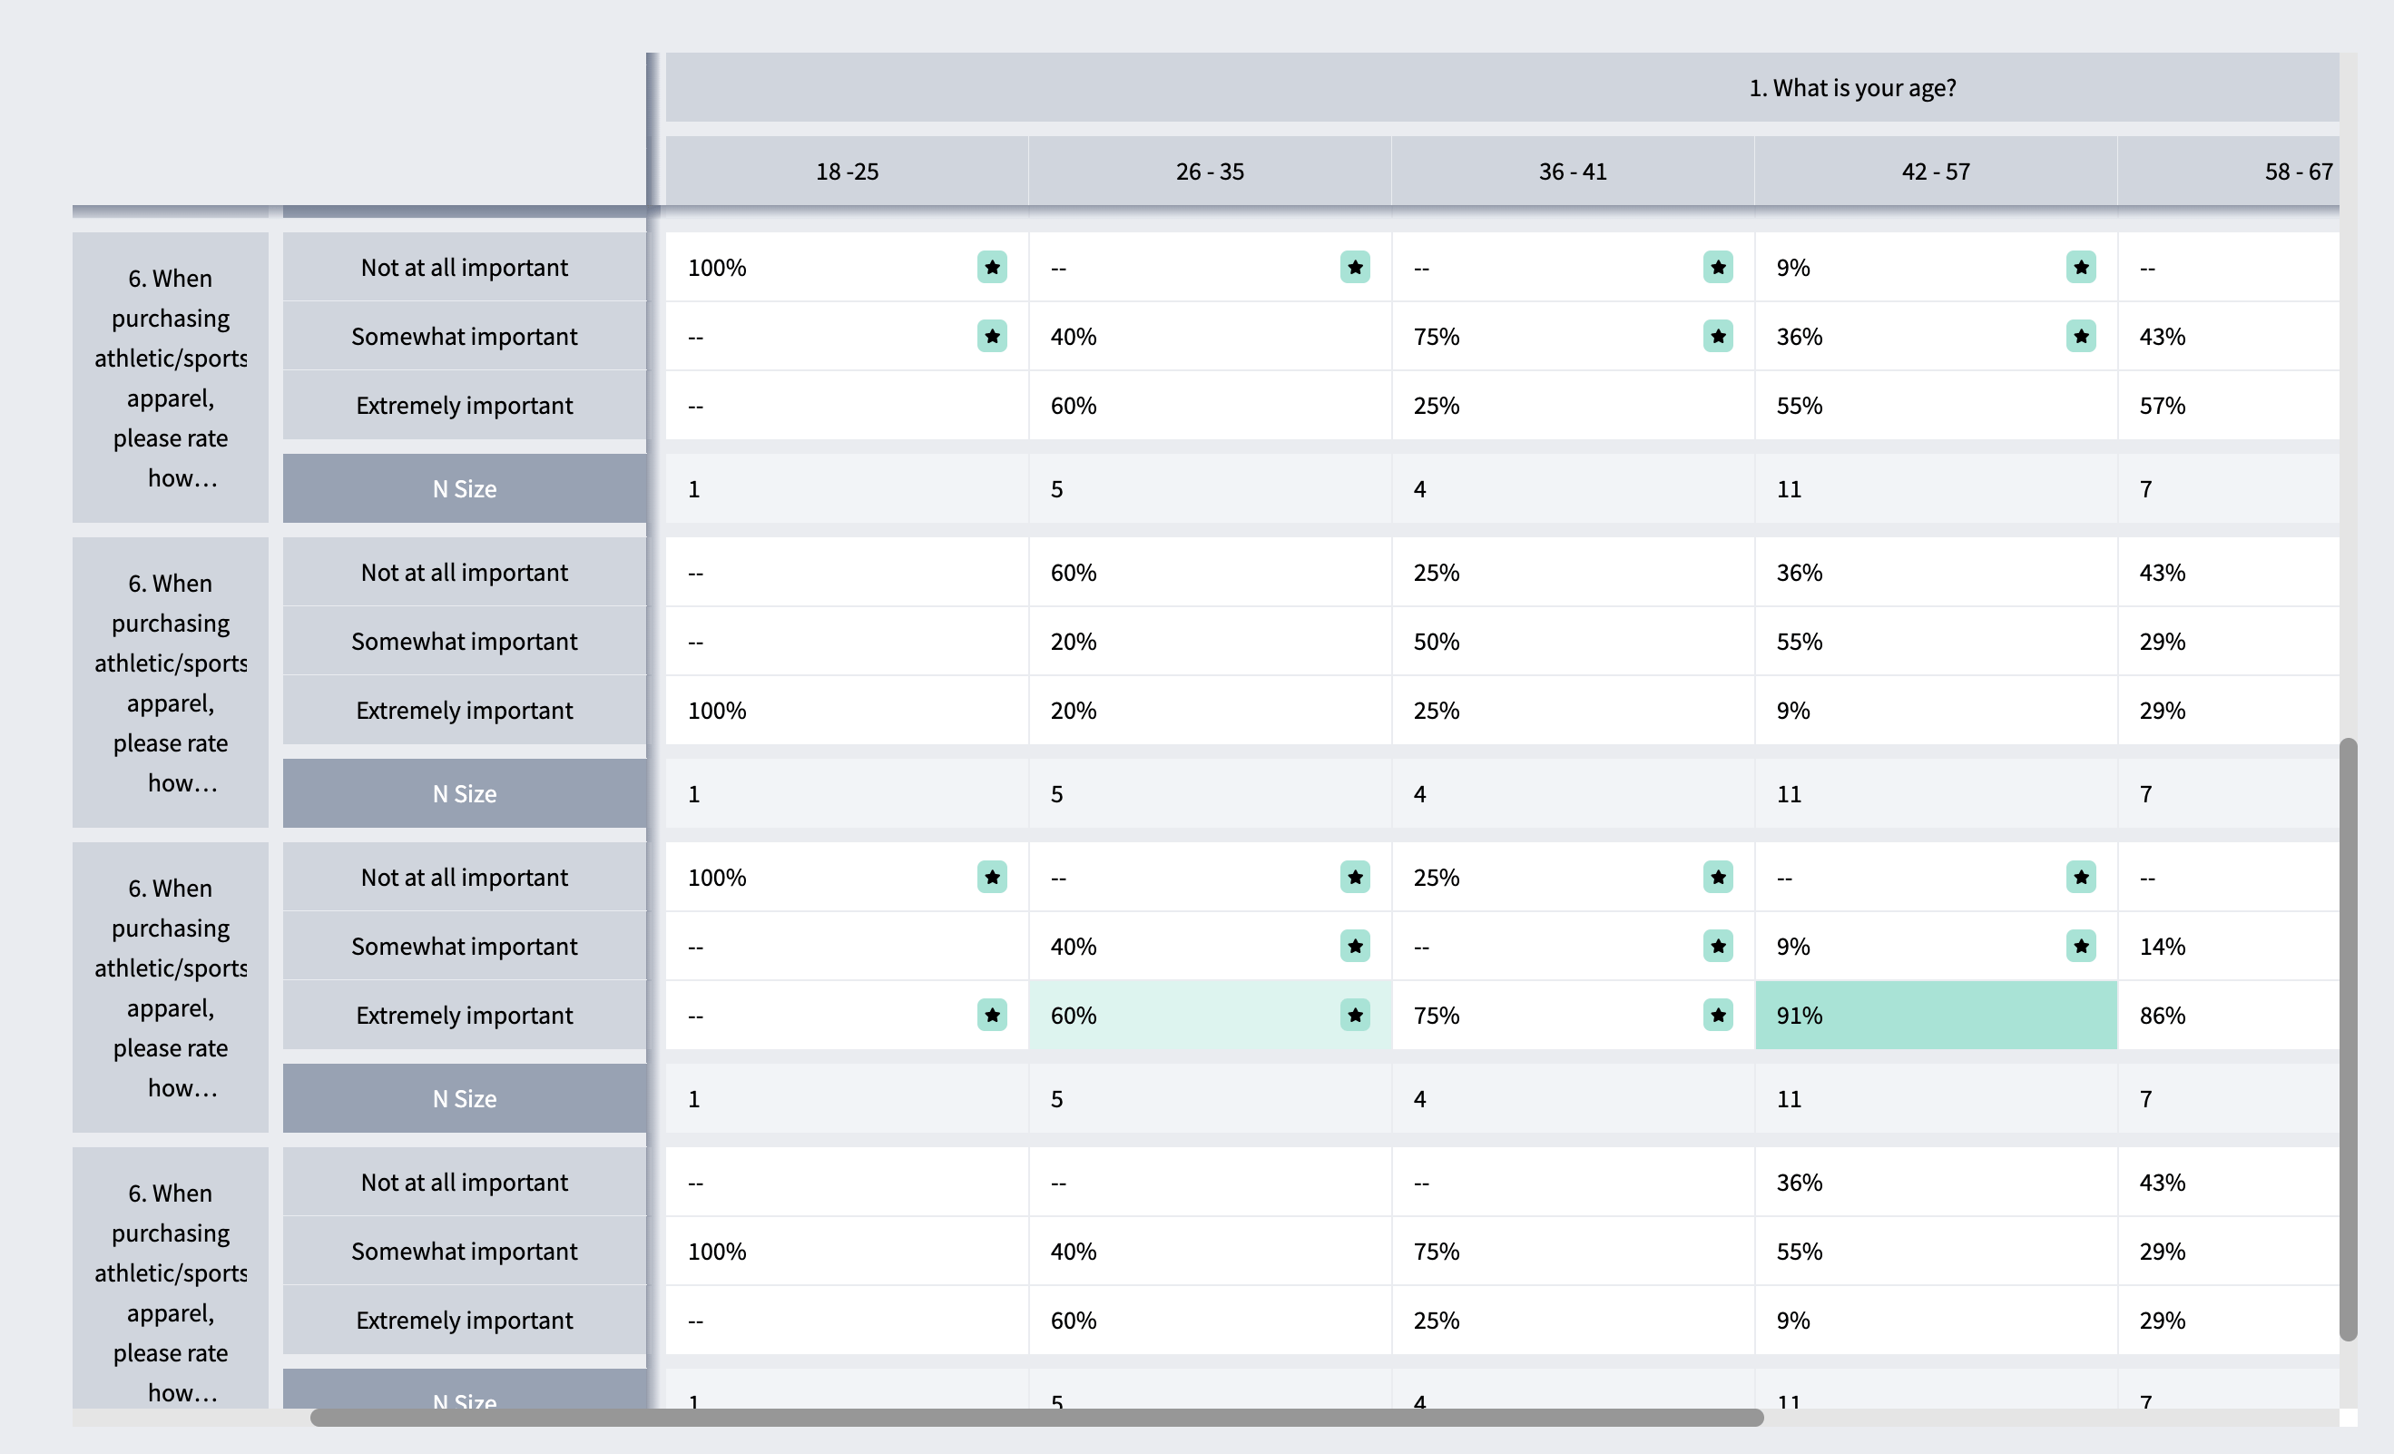Click the third block's N Size row label

pyautogui.click(x=465, y=1099)
